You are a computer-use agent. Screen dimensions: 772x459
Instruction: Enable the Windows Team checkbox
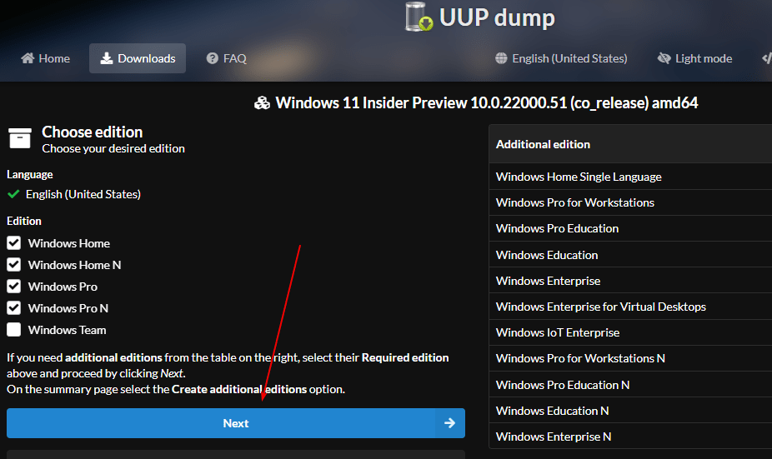coord(14,330)
